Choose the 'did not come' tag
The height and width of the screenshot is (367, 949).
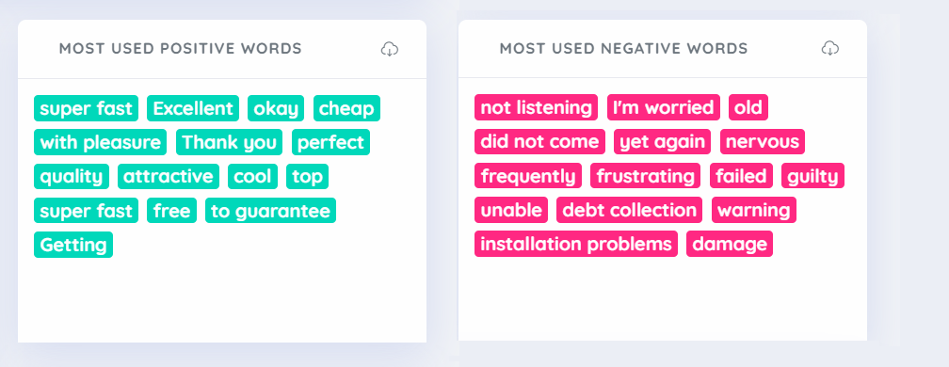coord(539,141)
